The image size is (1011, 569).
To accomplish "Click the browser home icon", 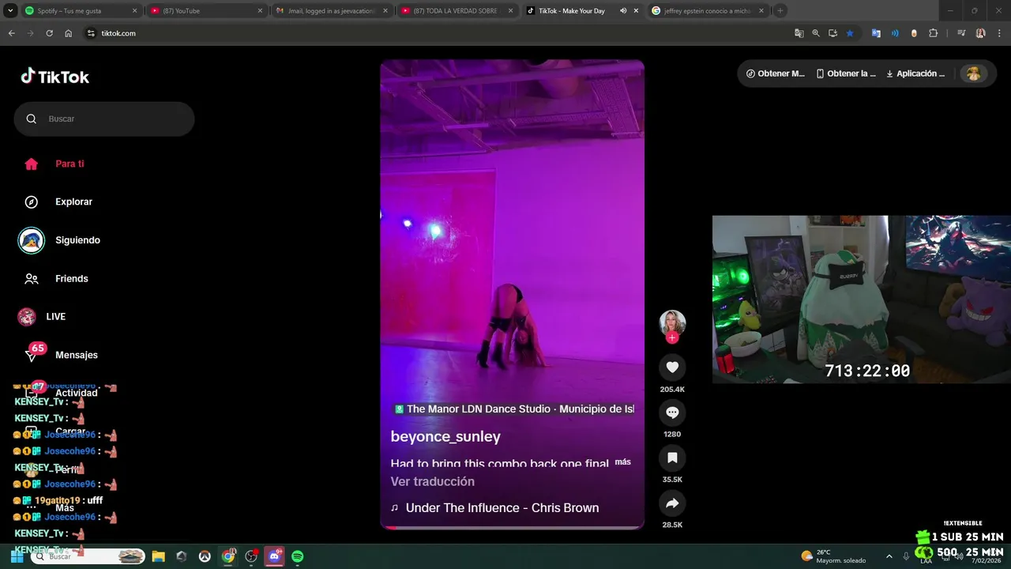I will [x=68, y=33].
